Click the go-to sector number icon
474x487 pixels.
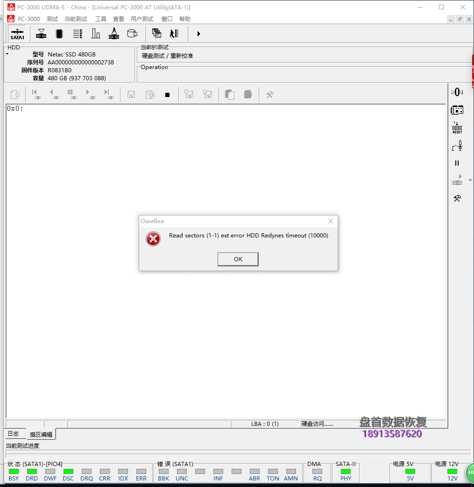point(72,94)
